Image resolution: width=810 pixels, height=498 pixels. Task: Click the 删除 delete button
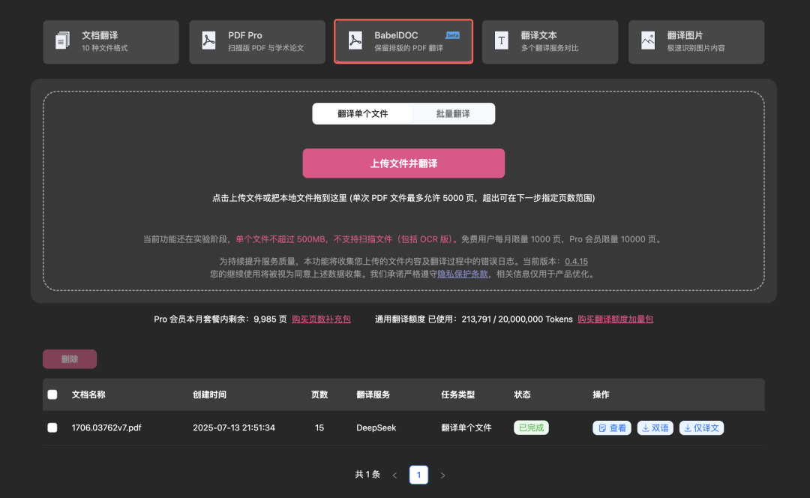pyautogui.click(x=69, y=358)
